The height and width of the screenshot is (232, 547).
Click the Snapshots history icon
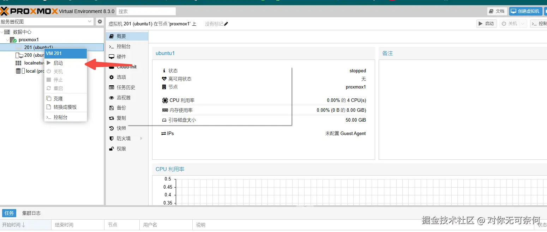point(112,128)
